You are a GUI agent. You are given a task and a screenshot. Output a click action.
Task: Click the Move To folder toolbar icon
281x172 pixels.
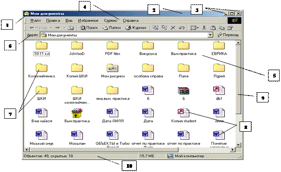pyautogui.click(x=156, y=28)
